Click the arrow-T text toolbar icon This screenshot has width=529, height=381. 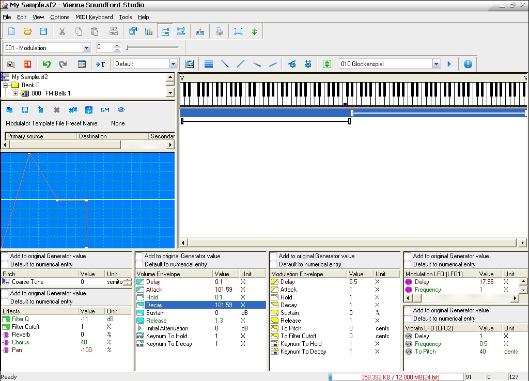(100, 64)
